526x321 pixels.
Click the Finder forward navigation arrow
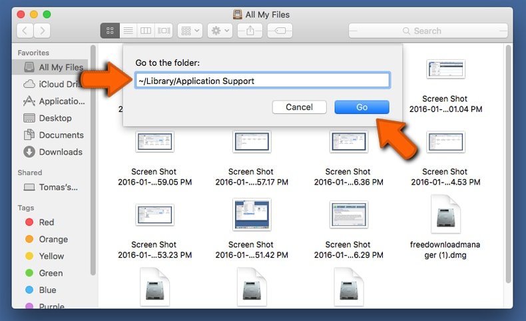pyautogui.click(x=42, y=31)
